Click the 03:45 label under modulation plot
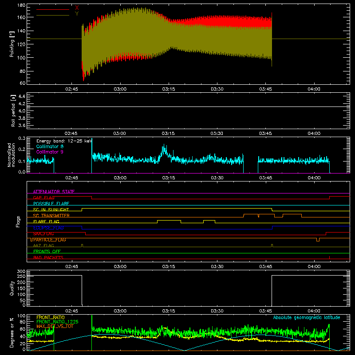355x355 pixels. [265, 178]
